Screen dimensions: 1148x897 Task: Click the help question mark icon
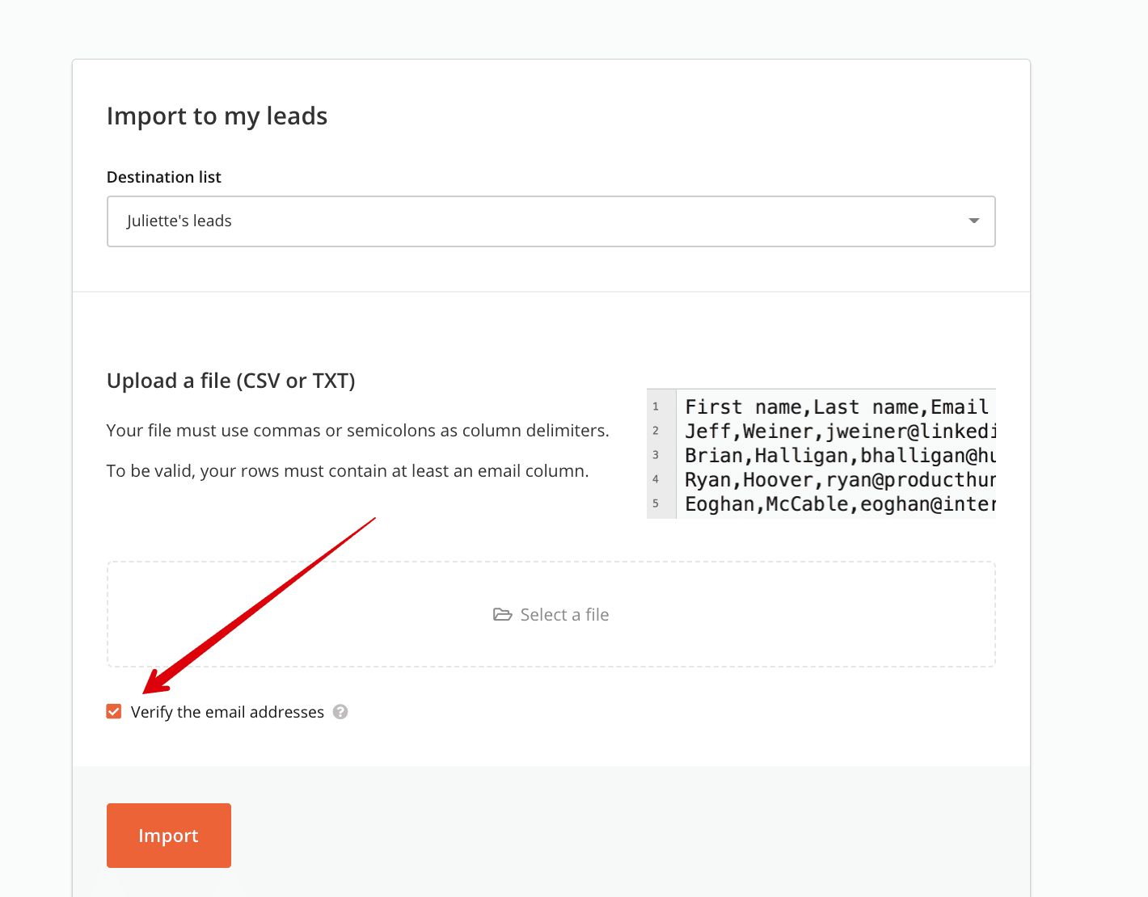click(340, 712)
